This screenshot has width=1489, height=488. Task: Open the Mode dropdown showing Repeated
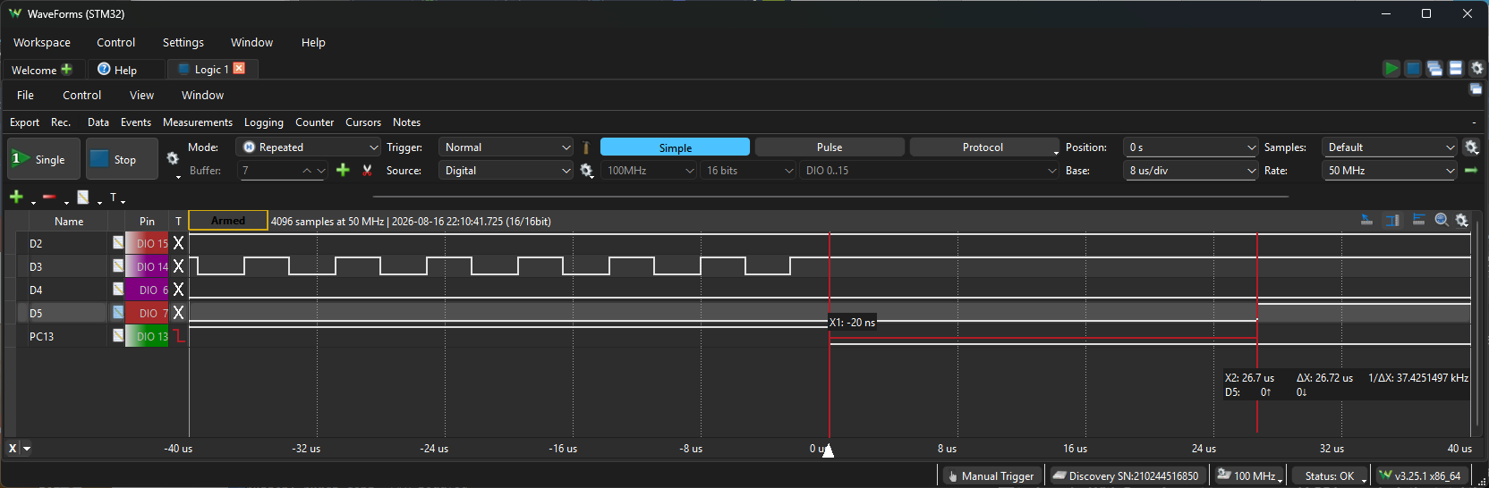tap(310, 147)
